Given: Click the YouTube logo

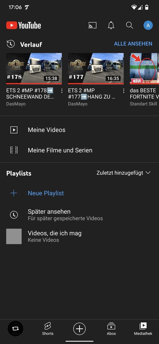Looking at the screenshot, I should pos(24,25).
